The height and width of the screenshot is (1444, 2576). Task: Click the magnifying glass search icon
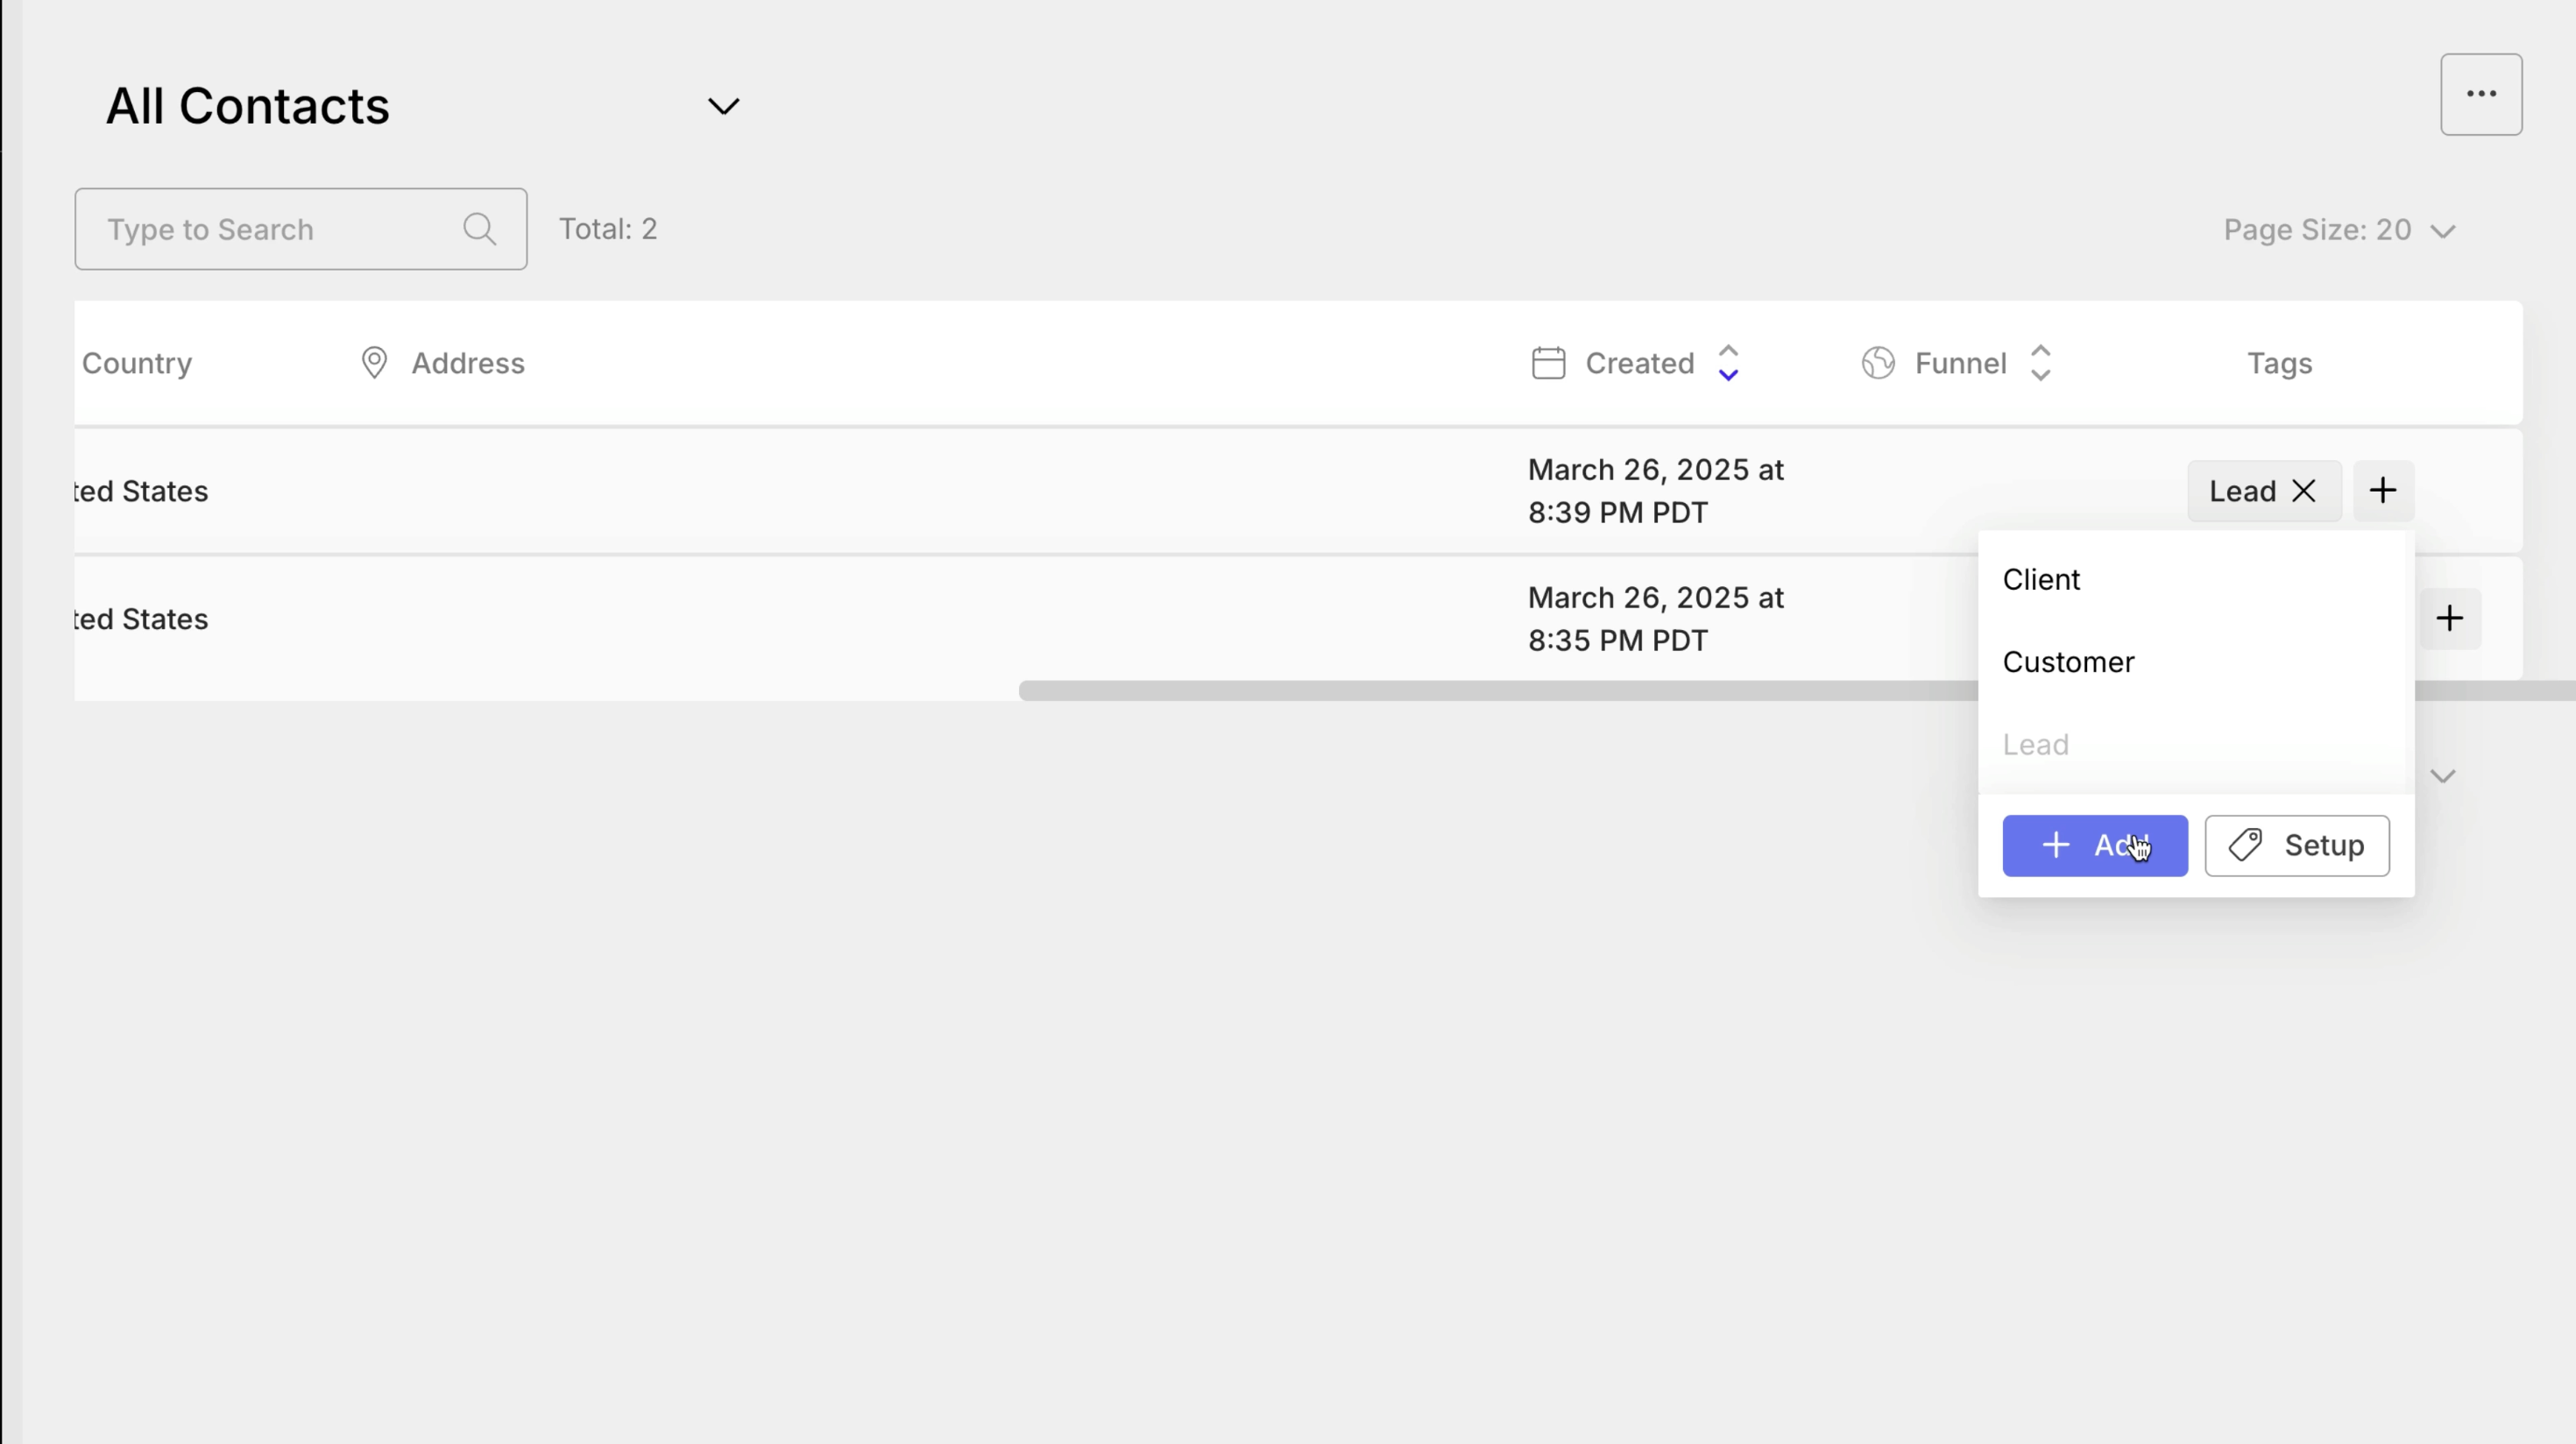(480, 229)
